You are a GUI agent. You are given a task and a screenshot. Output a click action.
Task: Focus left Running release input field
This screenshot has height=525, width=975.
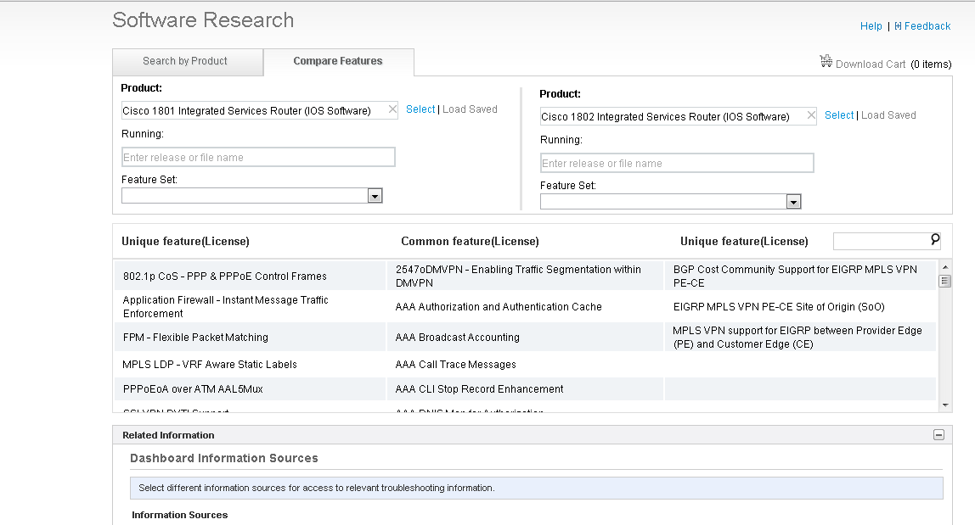coord(258,157)
